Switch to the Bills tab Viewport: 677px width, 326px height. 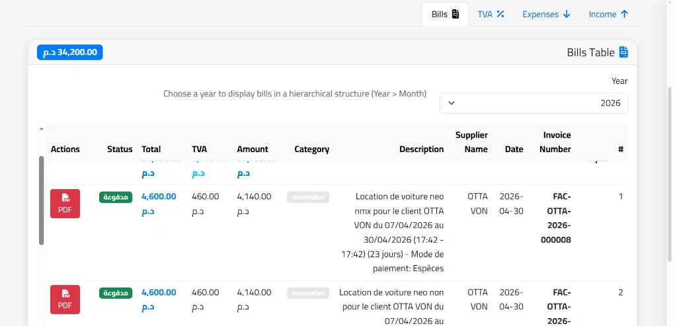(x=445, y=15)
